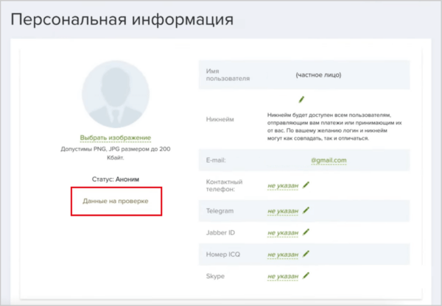Click the nickname description paragraph

click(334, 127)
